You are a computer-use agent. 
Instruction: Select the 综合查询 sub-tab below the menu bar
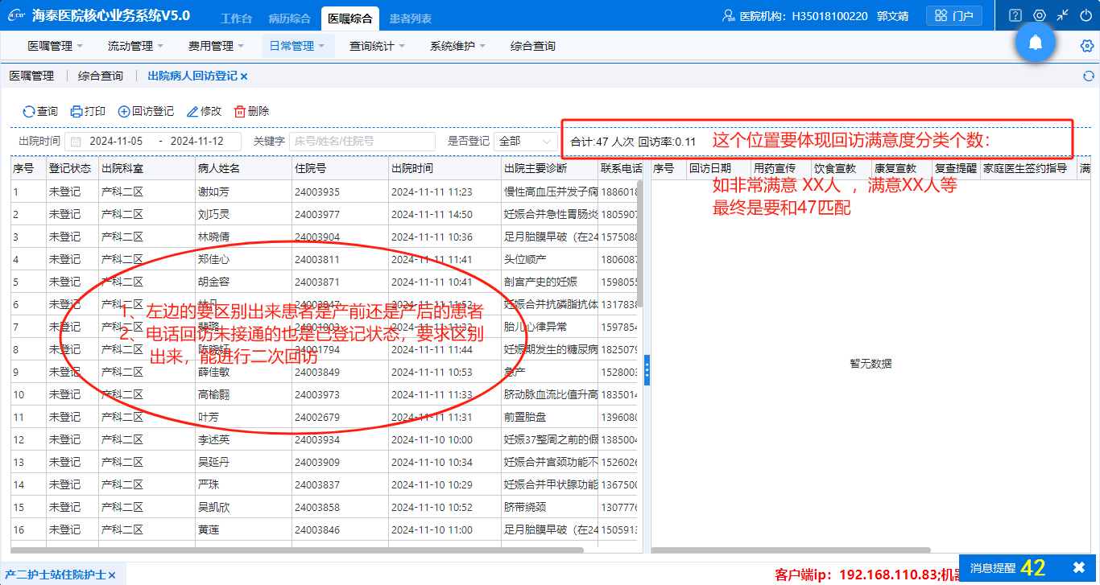tap(101, 76)
